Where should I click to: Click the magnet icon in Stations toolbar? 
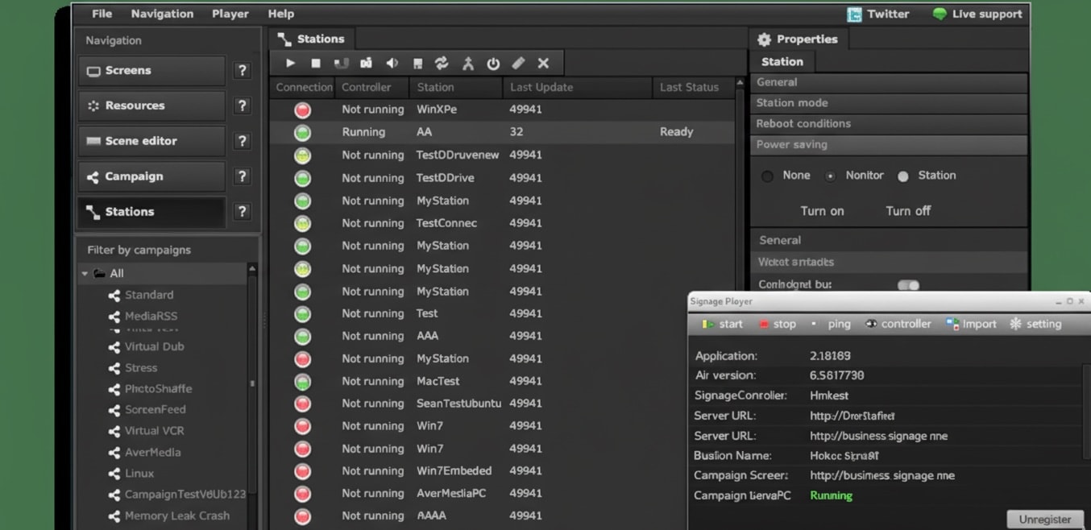[x=341, y=63]
